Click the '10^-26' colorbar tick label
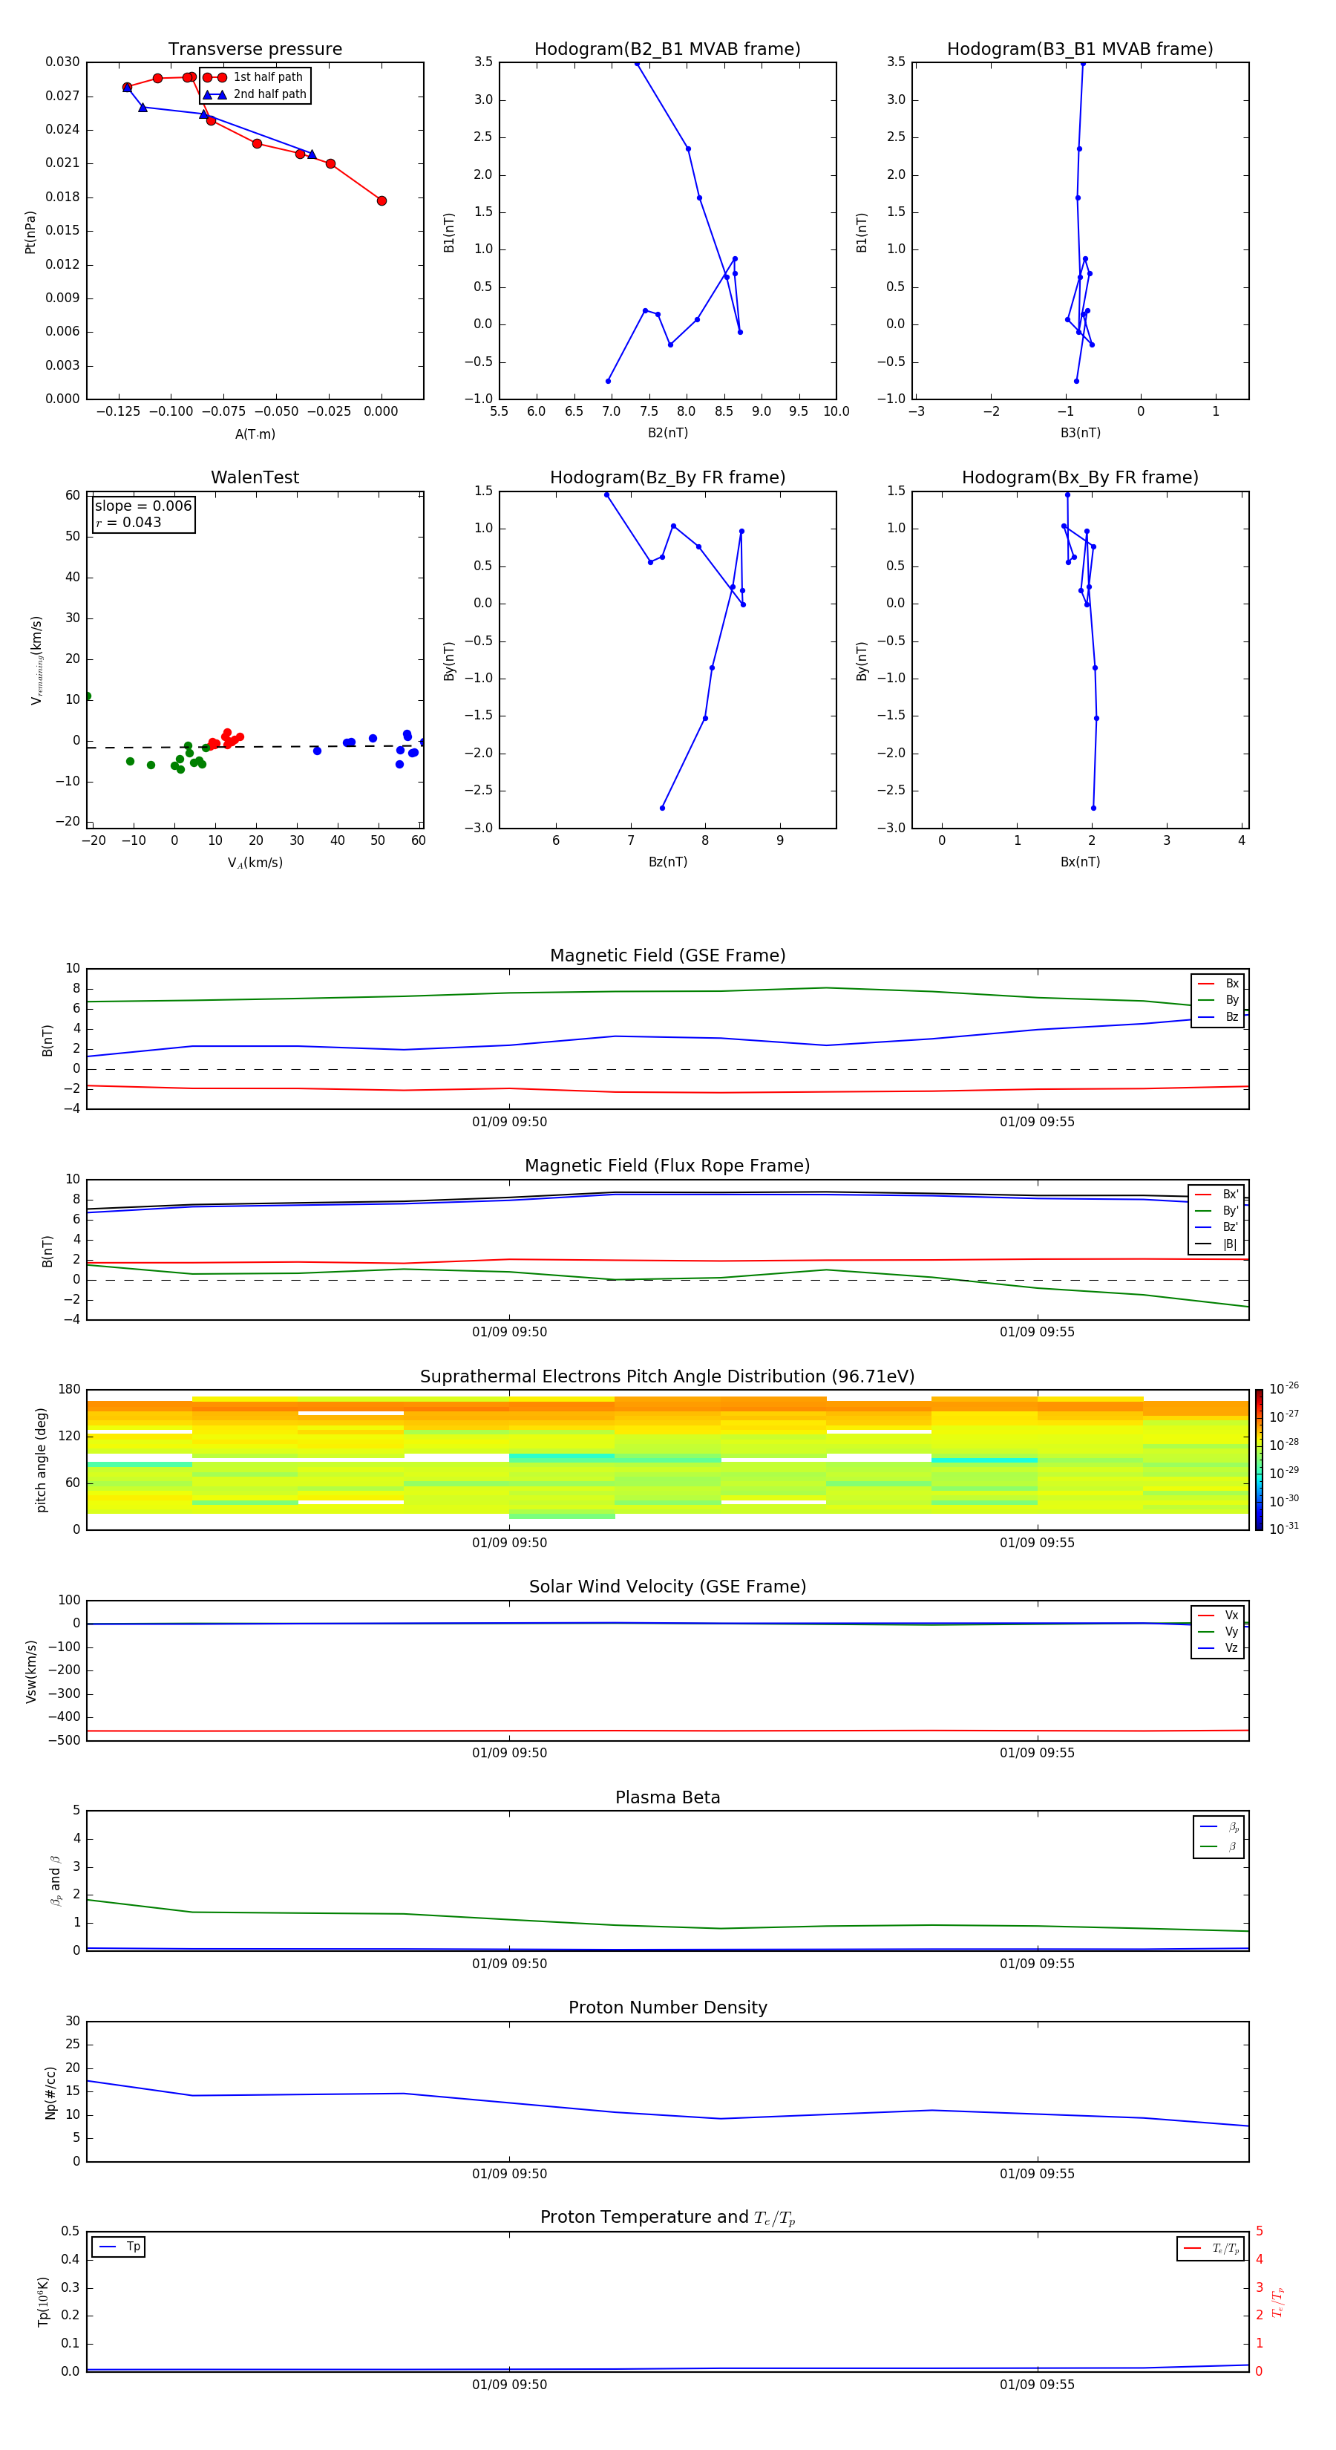The image size is (1336, 2450). point(1284,1388)
